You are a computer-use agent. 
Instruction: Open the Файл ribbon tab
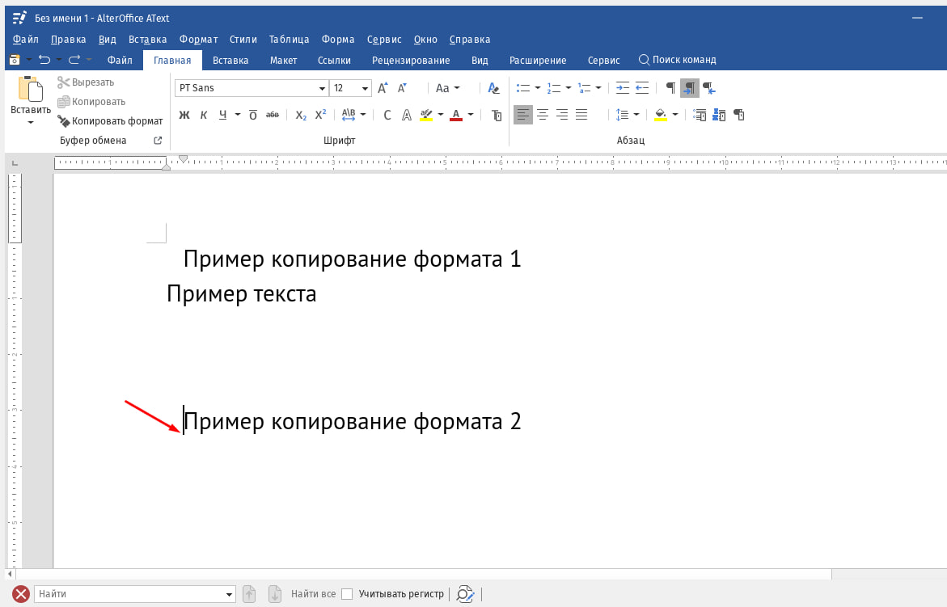tap(120, 61)
